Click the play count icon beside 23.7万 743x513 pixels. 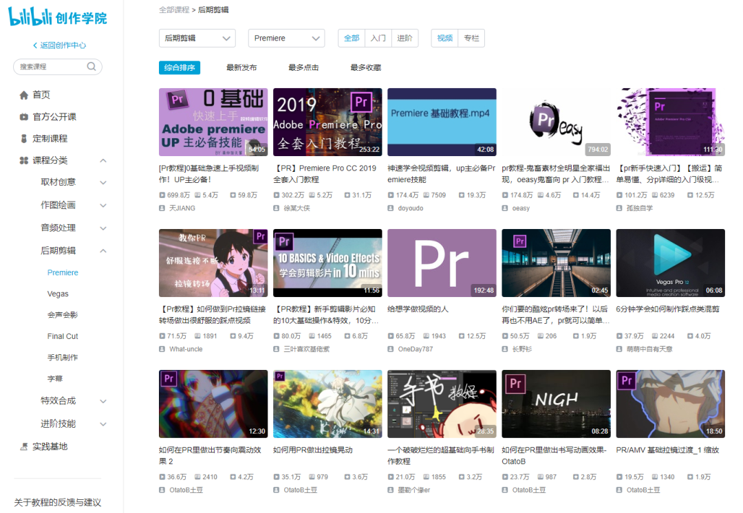click(x=505, y=477)
